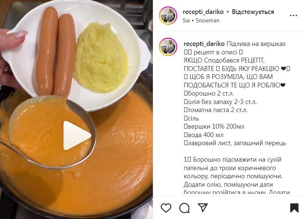This screenshot has width=305, height=219.
Task: Open recepti_dariko avatar beside the caption
Action: click(x=168, y=47)
